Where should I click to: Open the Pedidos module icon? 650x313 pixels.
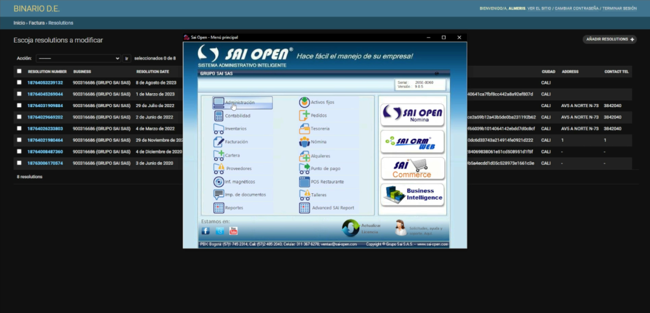[x=304, y=115]
